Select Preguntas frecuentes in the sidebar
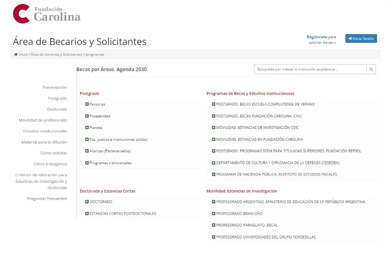 [48, 199]
